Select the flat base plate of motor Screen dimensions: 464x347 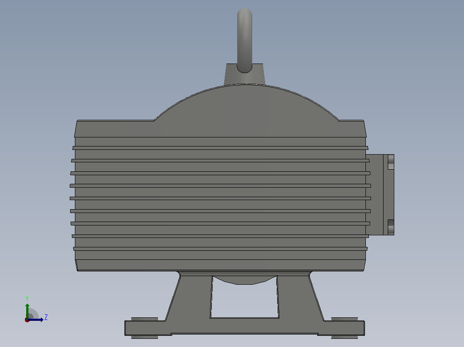(x=245, y=328)
